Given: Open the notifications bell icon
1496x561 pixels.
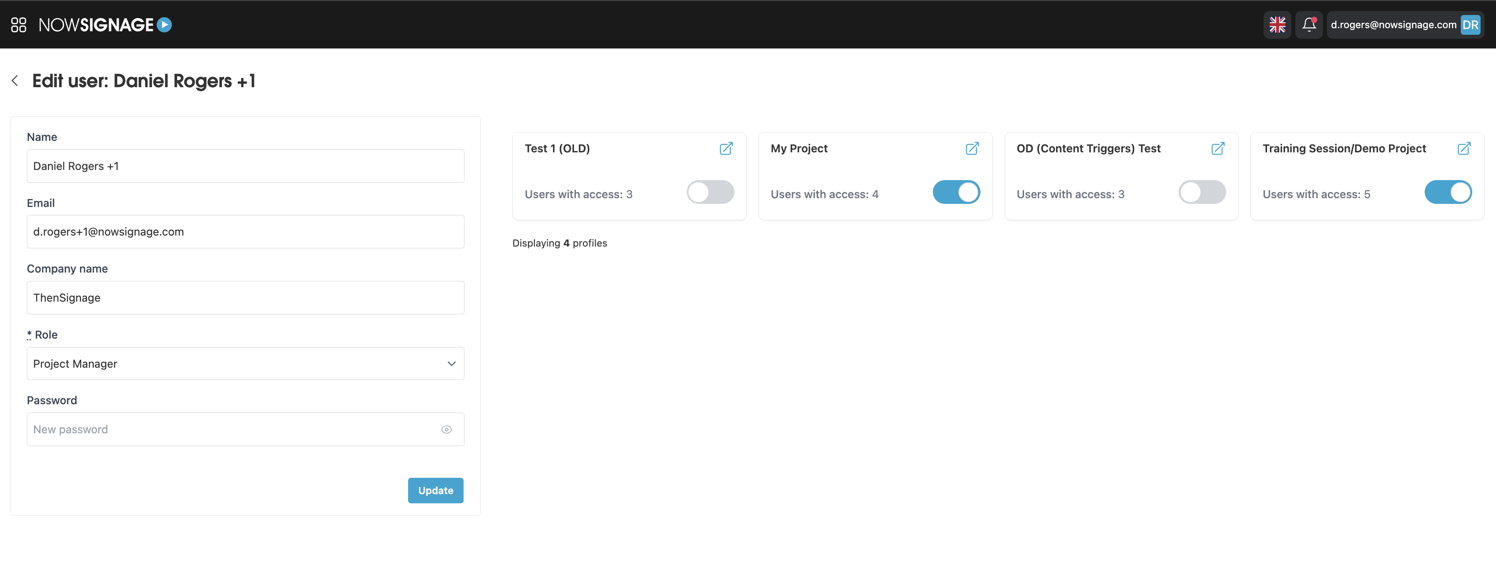Looking at the screenshot, I should click(x=1309, y=24).
